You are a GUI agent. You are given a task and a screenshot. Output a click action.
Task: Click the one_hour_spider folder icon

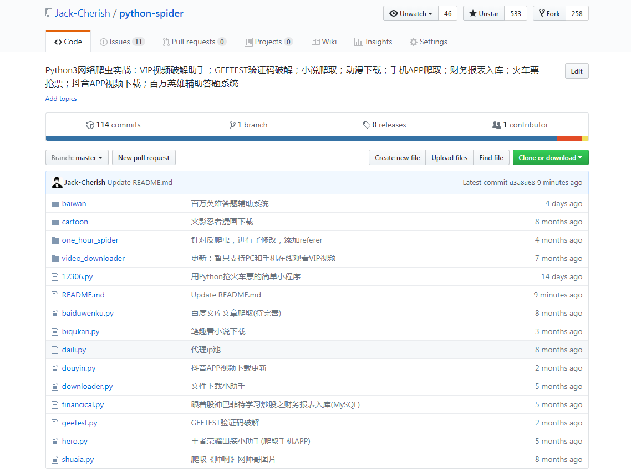(x=55, y=240)
